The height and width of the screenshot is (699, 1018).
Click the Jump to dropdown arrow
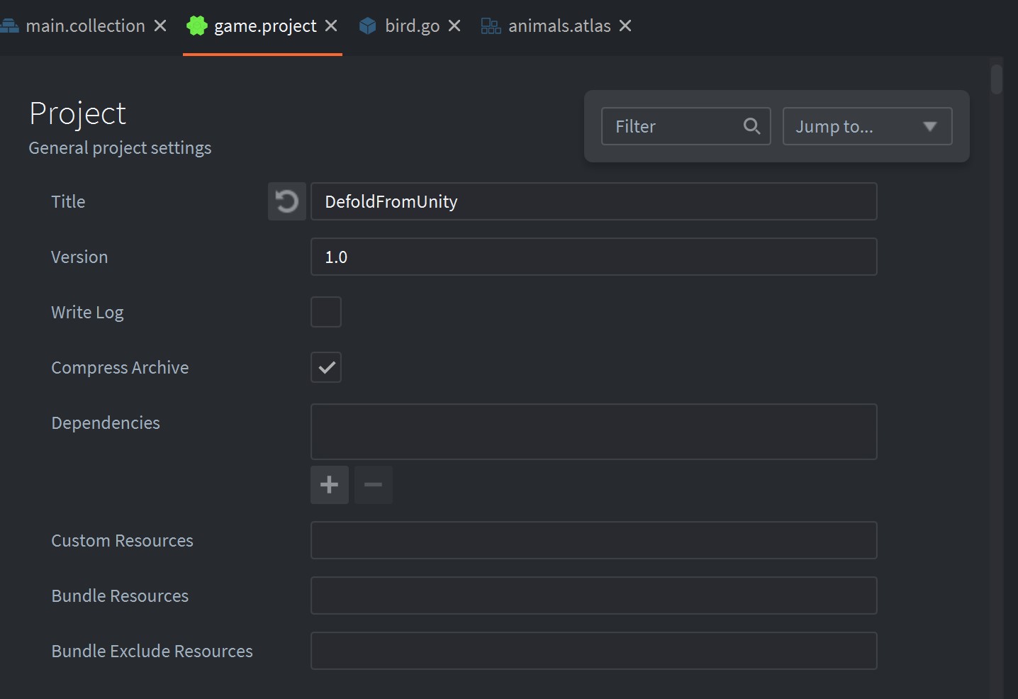point(929,126)
